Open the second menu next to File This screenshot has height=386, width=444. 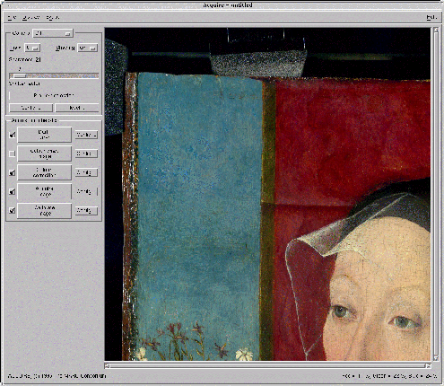[31, 18]
